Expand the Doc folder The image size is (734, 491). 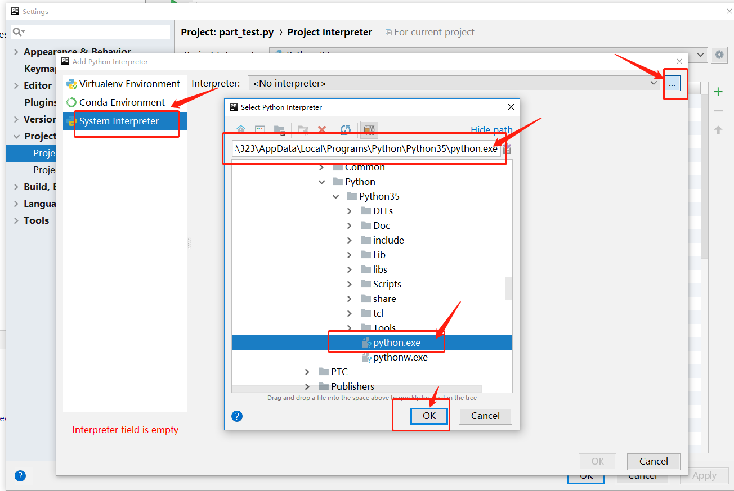pos(350,226)
